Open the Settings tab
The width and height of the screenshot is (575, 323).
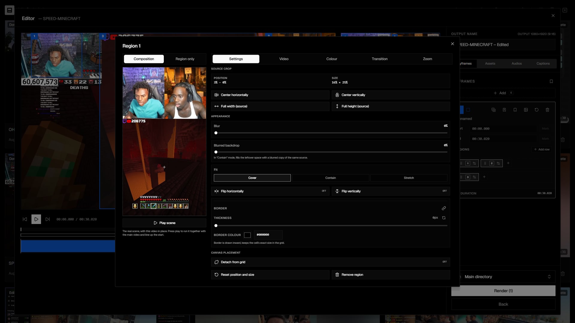pyautogui.click(x=236, y=59)
